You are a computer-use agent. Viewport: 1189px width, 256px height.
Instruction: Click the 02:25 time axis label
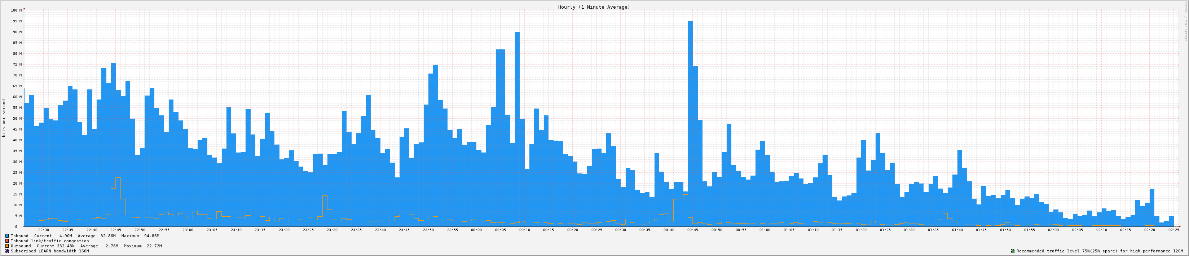[x=1173, y=230]
